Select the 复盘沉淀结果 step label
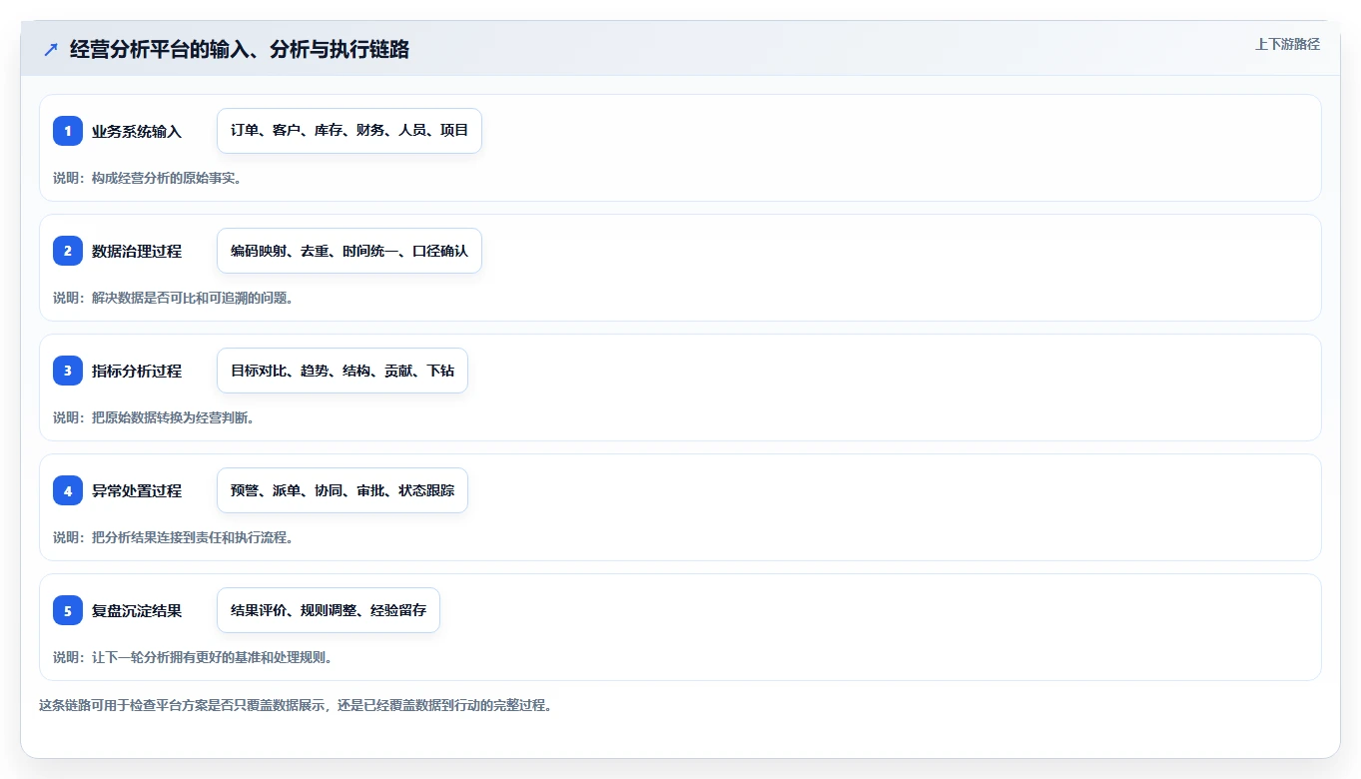 click(137, 610)
